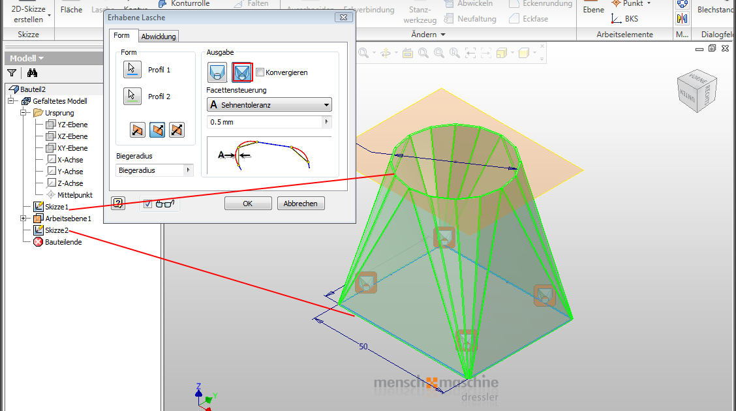
Task: Select Skizze2 in the model tree
Action: pos(56,230)
